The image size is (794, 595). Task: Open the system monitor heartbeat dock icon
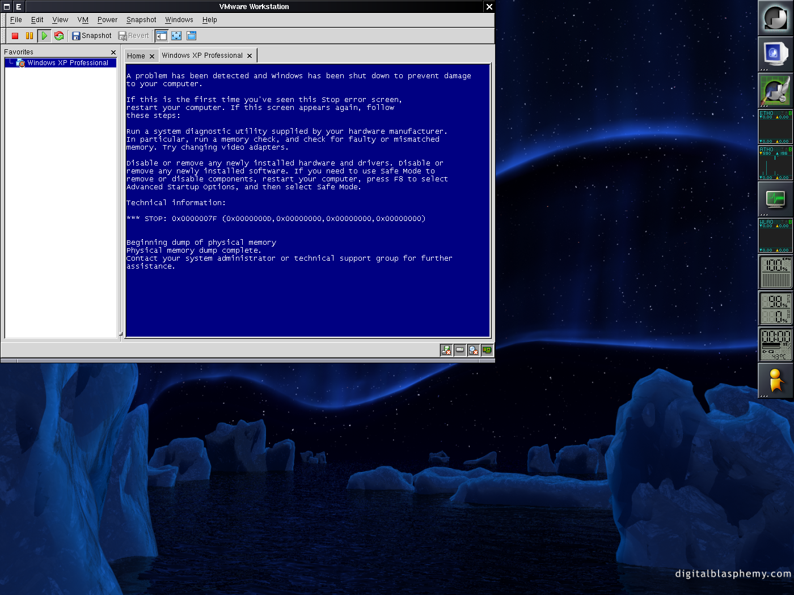point(776,199)
